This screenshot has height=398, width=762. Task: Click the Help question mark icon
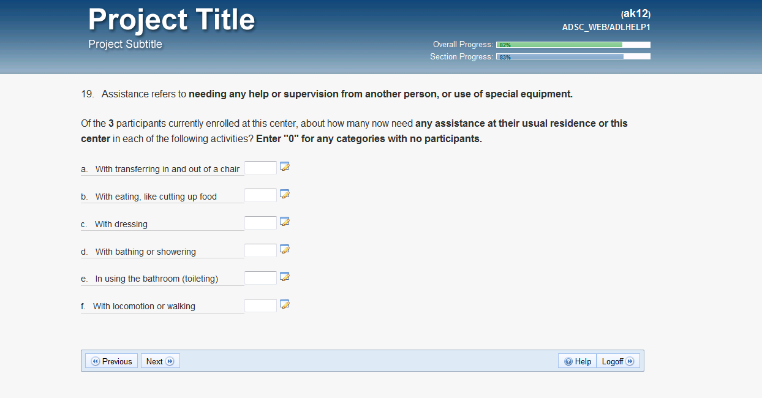pos(568,361)
